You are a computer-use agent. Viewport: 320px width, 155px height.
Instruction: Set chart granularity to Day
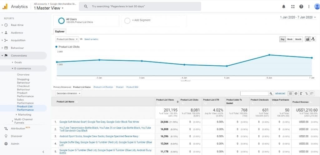click(282, 39)
